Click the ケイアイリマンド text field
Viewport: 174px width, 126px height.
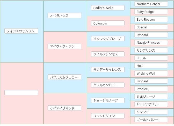64,108
